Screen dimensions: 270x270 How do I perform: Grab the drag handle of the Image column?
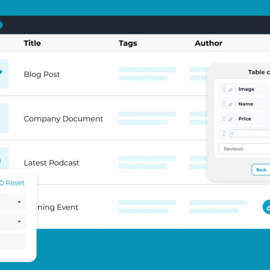224,89
